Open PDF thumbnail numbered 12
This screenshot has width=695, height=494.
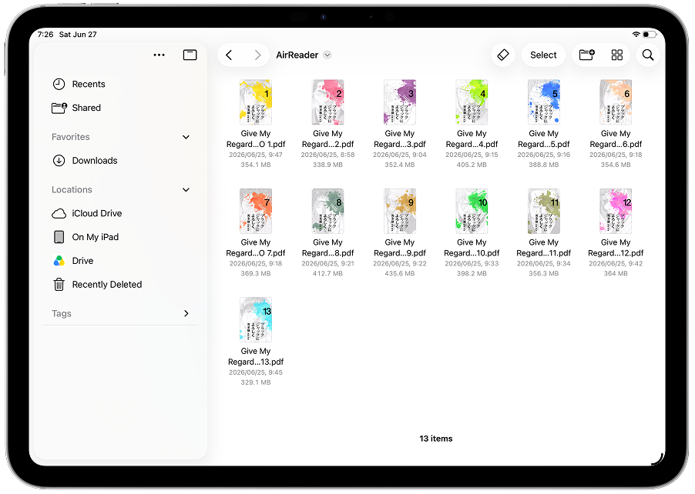click(x=616, y=211)
